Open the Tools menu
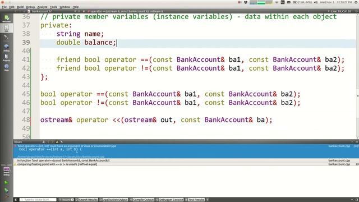The image size is (359, 202). [54, 7]
